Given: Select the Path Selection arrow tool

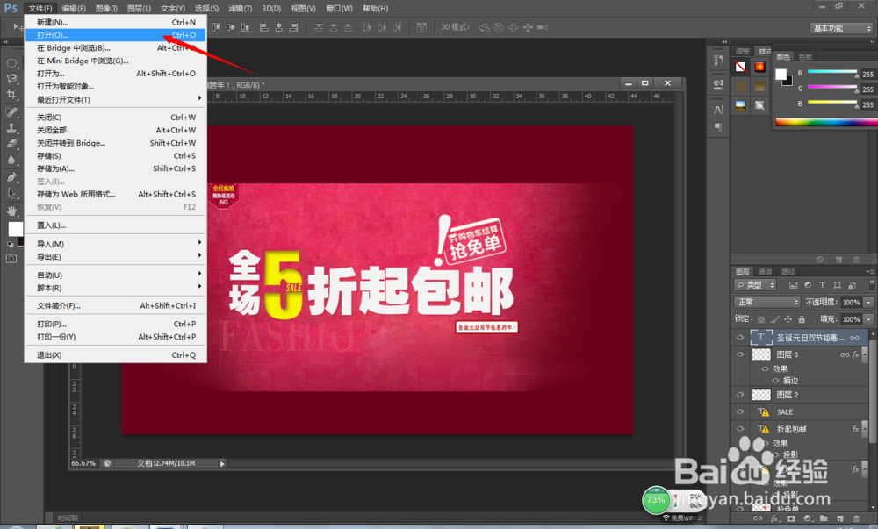Looking at the screenshot, I should pyautogui.click(x=11, y=194).
